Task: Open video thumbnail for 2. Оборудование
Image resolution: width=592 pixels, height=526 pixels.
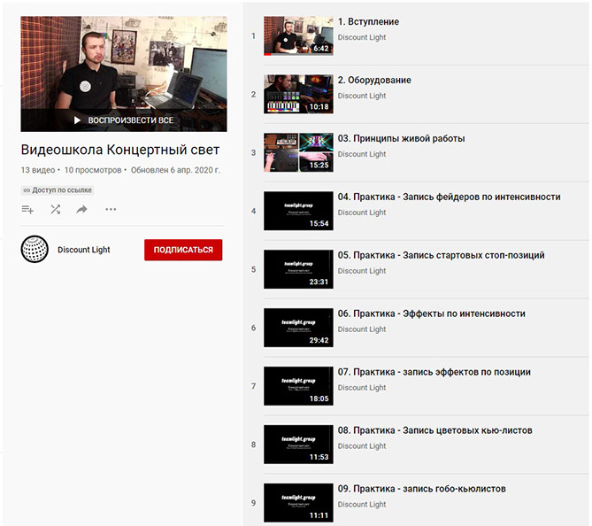Action: click(x=298, y=94)
